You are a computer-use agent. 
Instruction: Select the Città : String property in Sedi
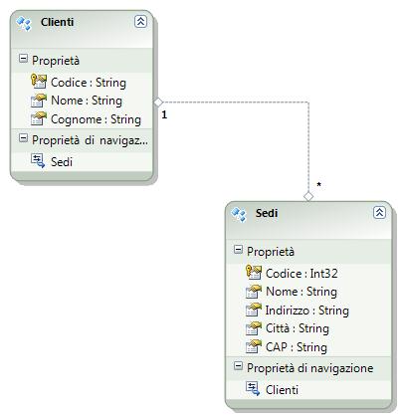[298, 328]
